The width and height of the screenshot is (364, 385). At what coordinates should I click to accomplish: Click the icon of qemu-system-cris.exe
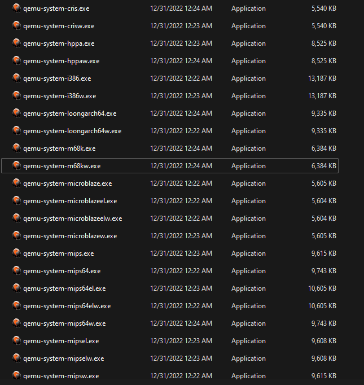coord(16,8)
